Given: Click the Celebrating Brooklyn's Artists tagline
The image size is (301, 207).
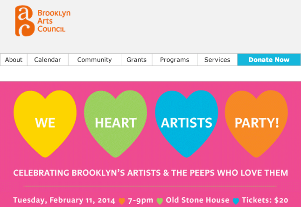Looking at the screenshot, I should [150, 173].
